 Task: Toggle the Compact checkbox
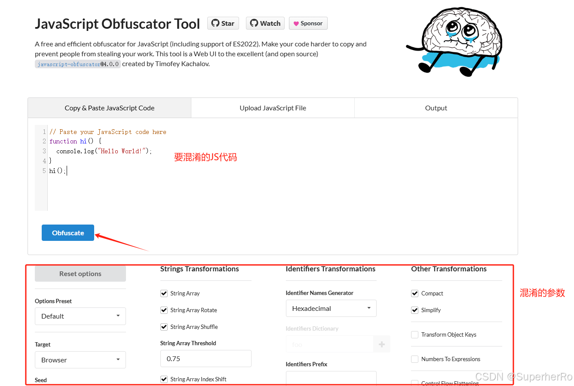pyautogui.click(x=415, y=293)
